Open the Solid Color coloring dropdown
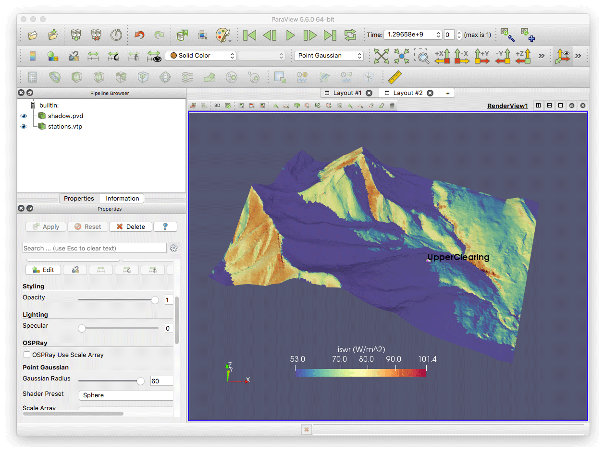Screen dimensions: 604x452 click(x=200, y=56)
